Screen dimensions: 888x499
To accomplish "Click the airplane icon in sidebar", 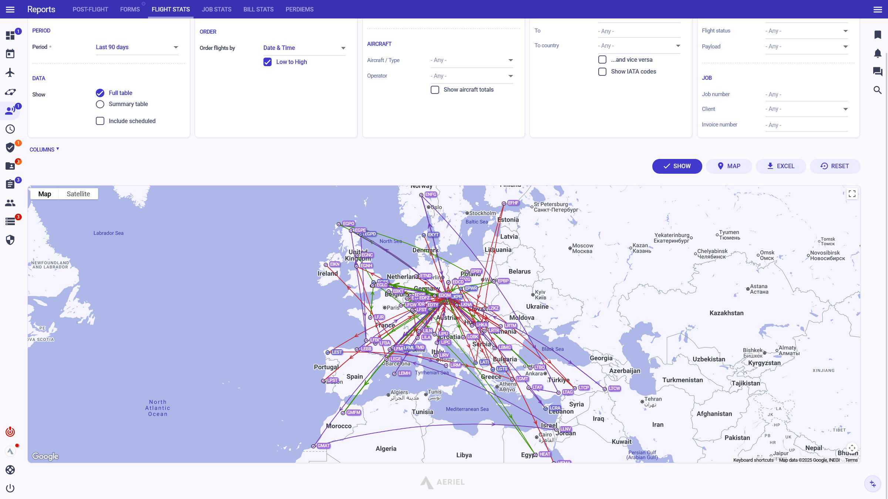I will [10, 72].
